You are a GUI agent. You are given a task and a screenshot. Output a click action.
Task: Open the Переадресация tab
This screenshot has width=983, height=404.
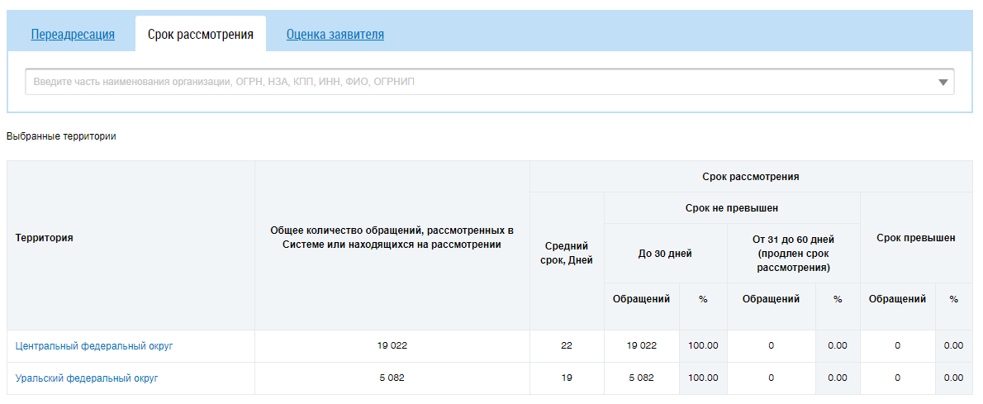[x=73, y=35]
